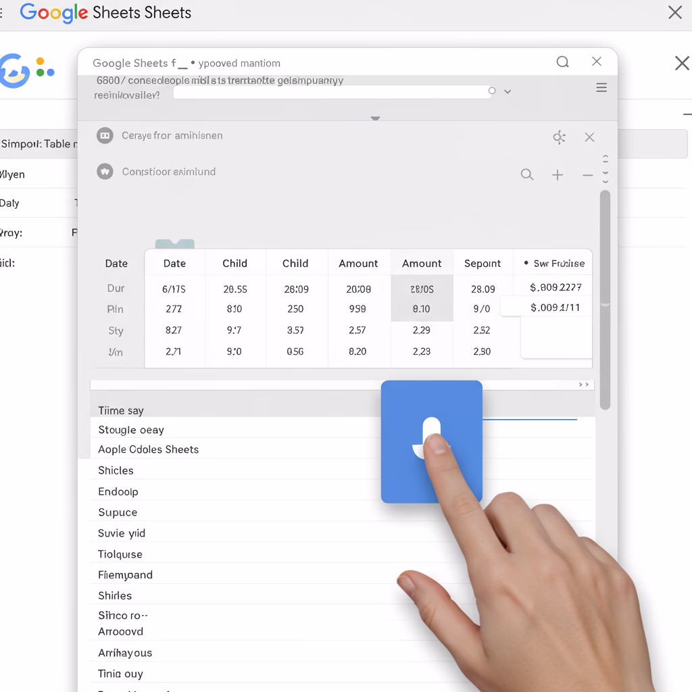Select cell 2.29 in the Sty row
The width and height of the screenshot is (692, 692).
tap(422, 330)
